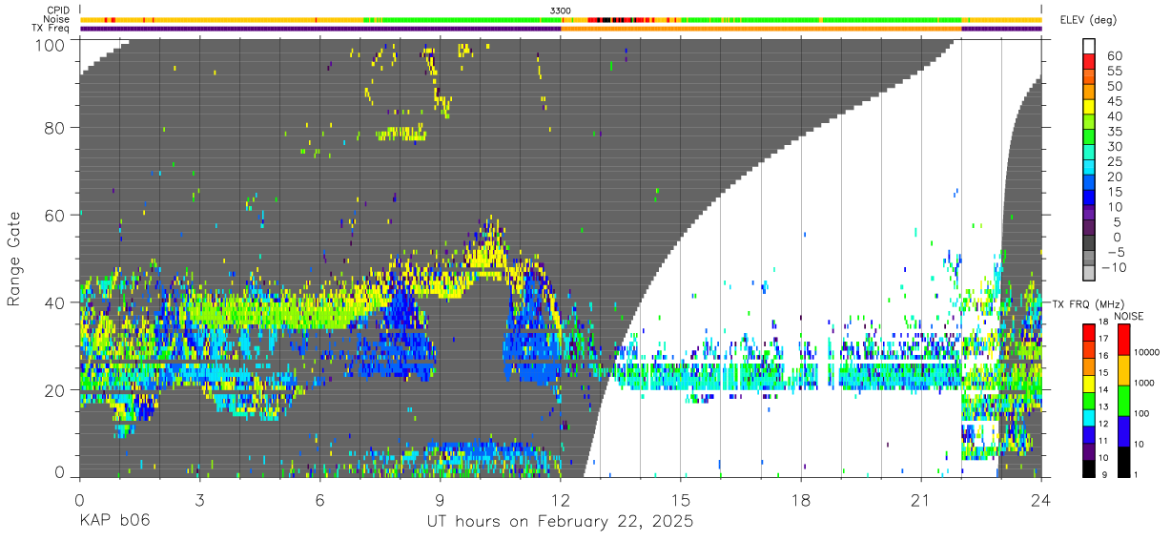Select the light gray band below elevation -10
This screenshot has width=1171, height=541.
click(1089, 275)
